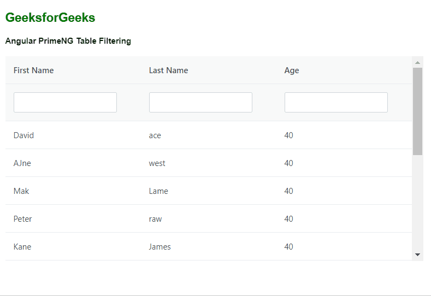Select the Kane first name cell
The image size is (431, 296).
pos(22,247)
